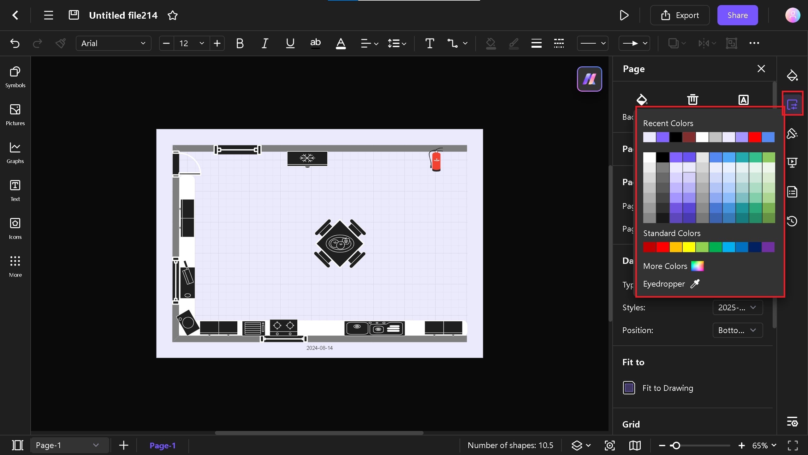Click the AI assistant icon on canvas
The image size is (808, 455).
coord(589,79)
